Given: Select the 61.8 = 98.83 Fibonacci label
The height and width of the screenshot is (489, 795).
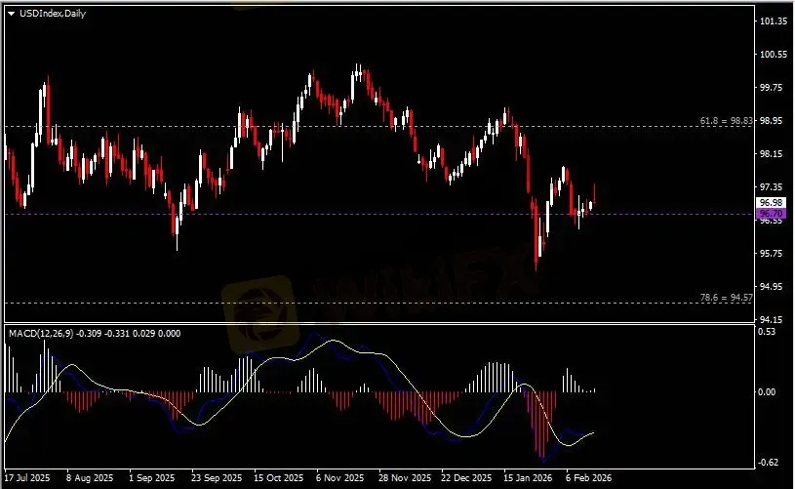Looking at the screenshot, I should (726, 121).
